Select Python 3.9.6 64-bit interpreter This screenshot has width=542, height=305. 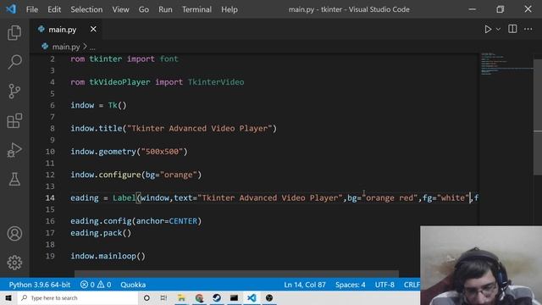pyautogui.click(x=40, y=285)
